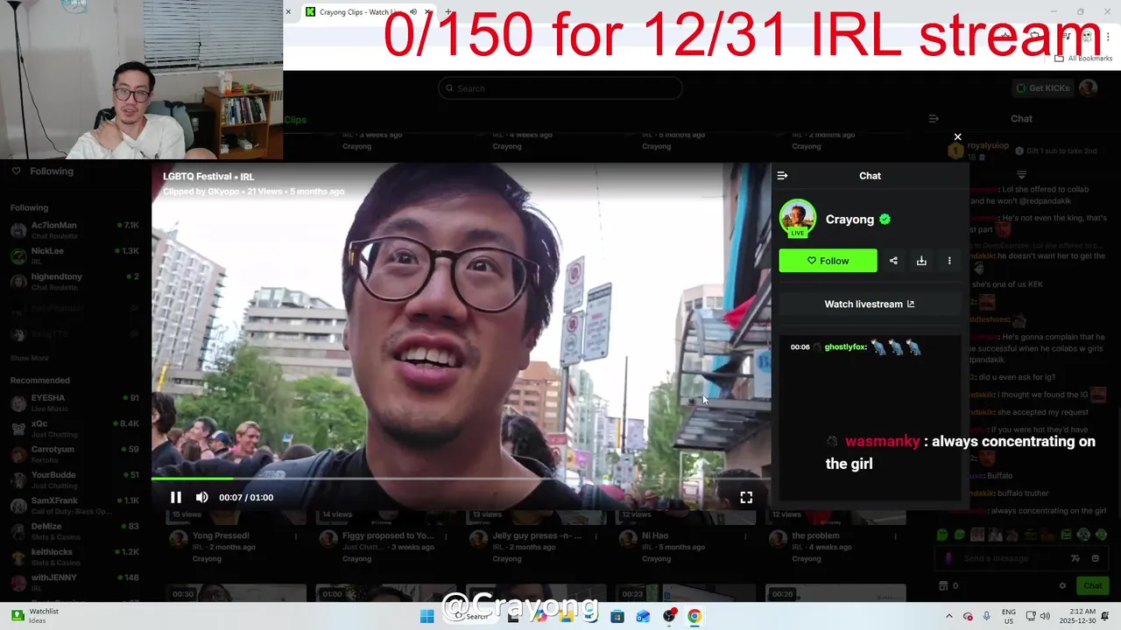Close the clip popup with X
Image resolution: width=1121 pixels, height=630 pixels.
coord(957,136)
